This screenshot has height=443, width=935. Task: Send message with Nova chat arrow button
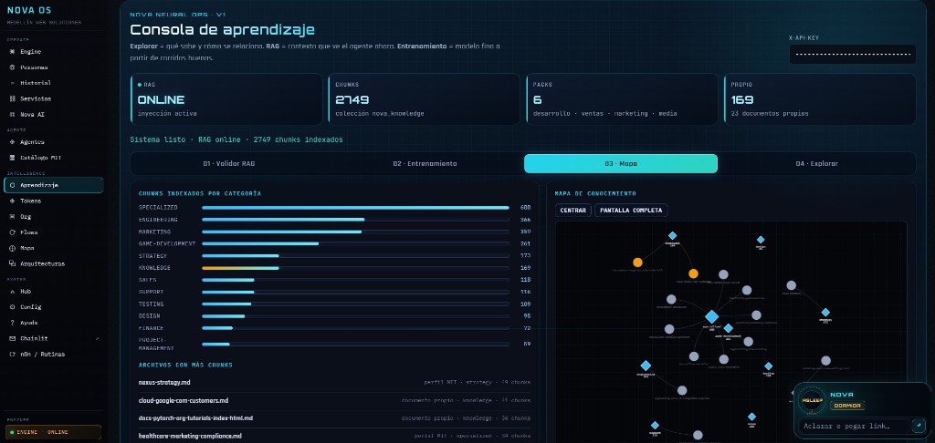click(919, 426)
